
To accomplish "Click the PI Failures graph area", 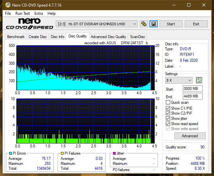I will (x=86, y=121).
